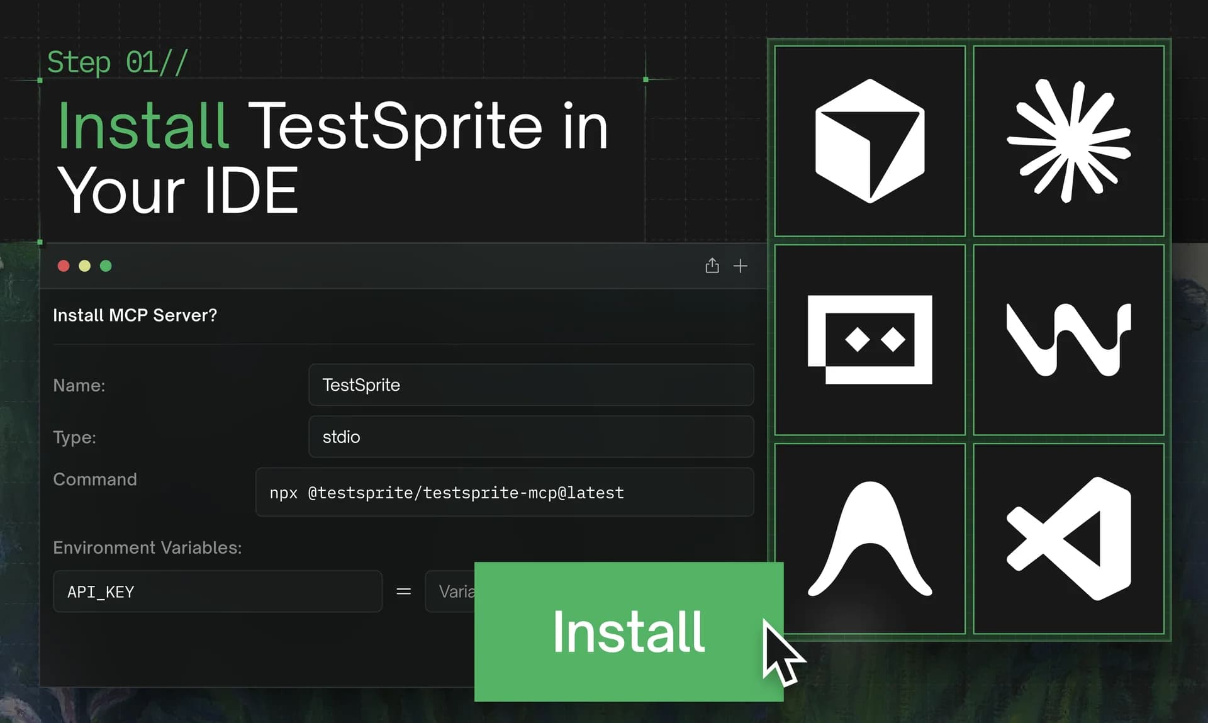This screenshot has height=723, width=1208.
Task: Click the red traffic light dot
Action: tap(64, 266)
